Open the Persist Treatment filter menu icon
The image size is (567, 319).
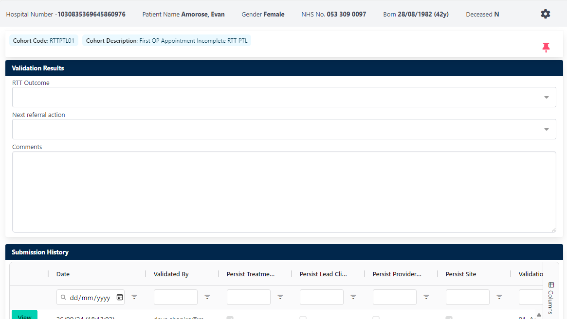pyautogui.click(x=280, y=297)
